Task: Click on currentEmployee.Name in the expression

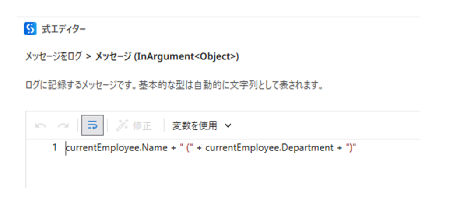Action: click(116, 148)
